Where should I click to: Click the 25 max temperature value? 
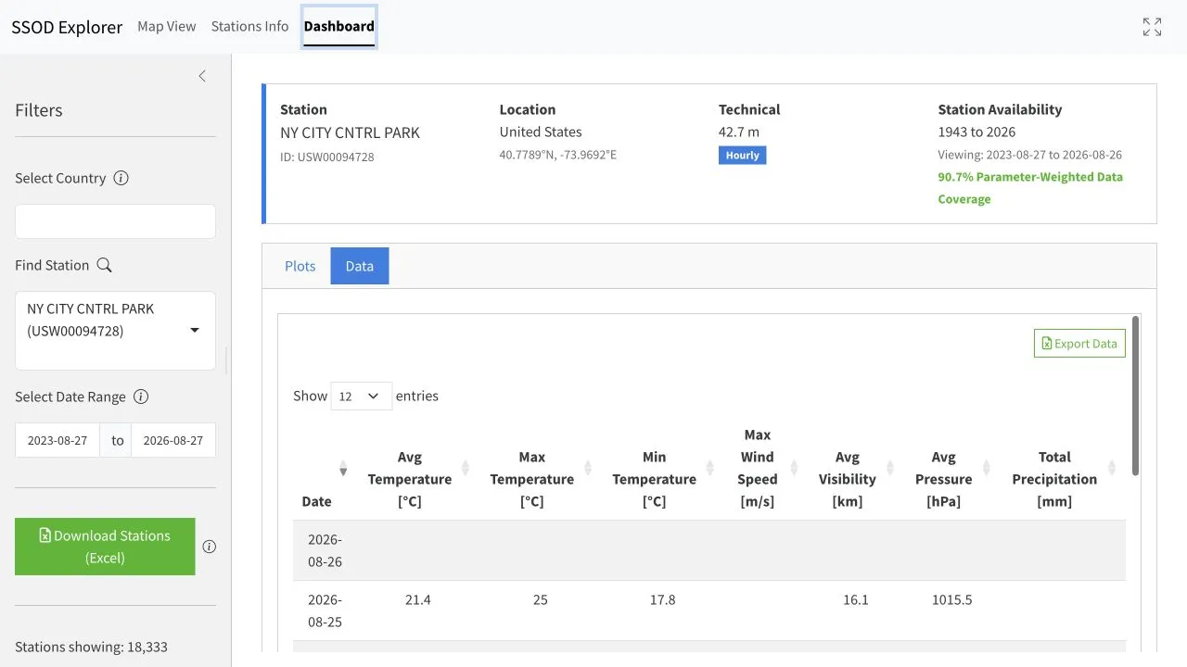click(x=541, y=599)
